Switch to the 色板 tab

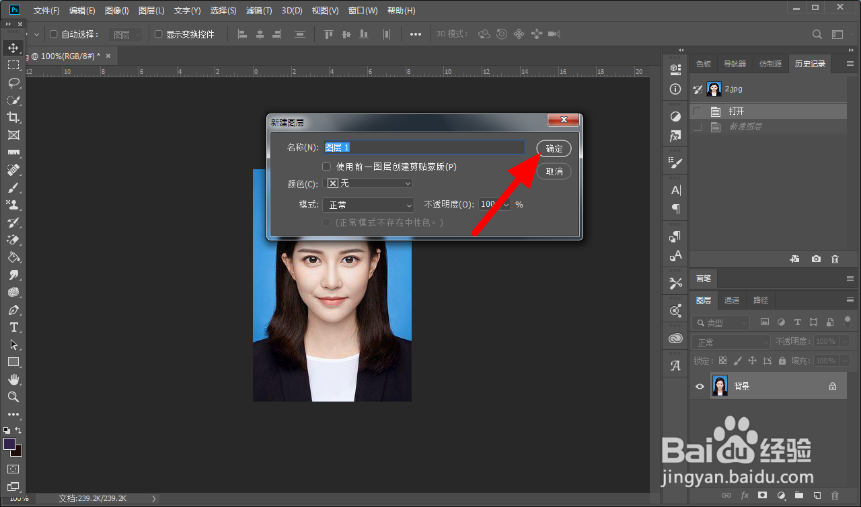tap(704, 64)
